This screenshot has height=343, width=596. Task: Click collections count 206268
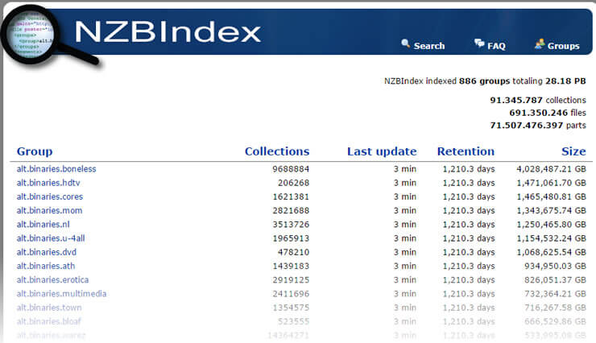[293, 183]
